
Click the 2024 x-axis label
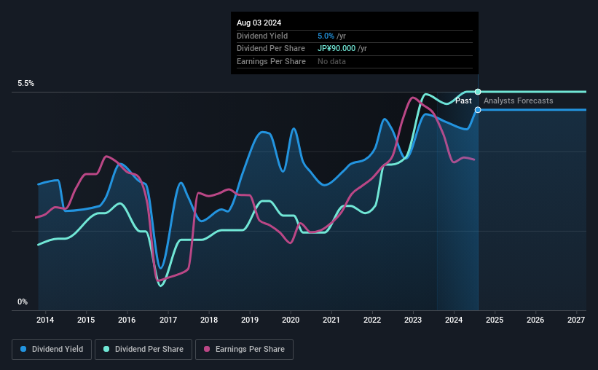point(454,320)
